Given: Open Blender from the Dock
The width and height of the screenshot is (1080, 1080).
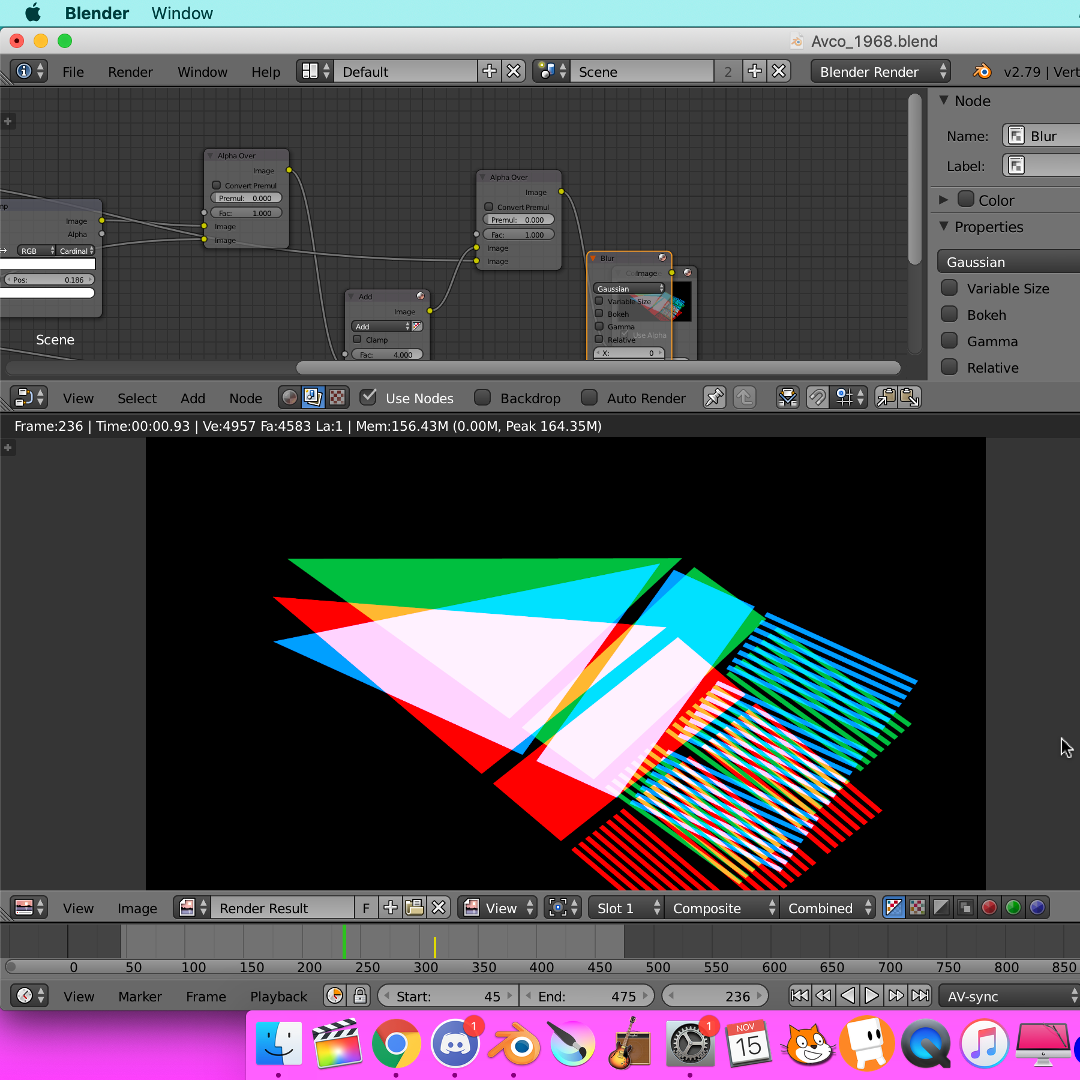Looking at the screenshot, I should [514, 1045].
